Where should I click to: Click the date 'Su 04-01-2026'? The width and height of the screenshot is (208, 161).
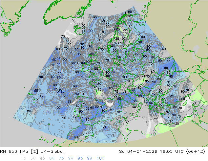pyautogui.click(x=138, y=151)
